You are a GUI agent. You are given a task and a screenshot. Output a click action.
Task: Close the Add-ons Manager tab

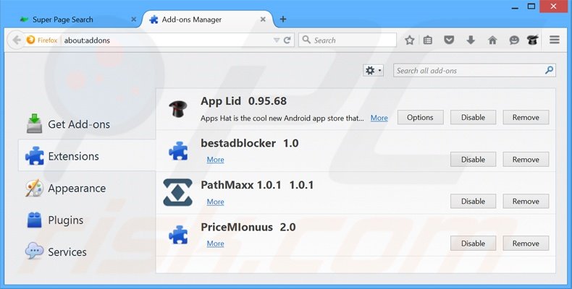(263, 20)
